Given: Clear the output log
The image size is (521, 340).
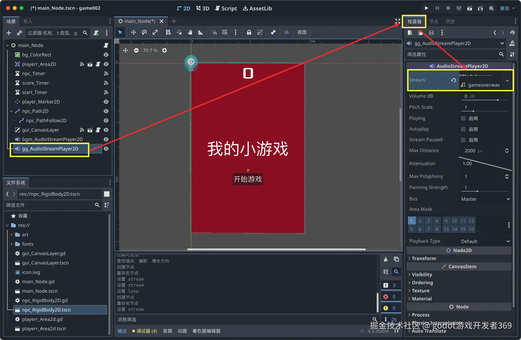Looking at the screenshot, I should point(386,259).
